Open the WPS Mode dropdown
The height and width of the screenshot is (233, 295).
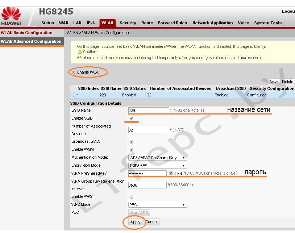tap(158, 205)
